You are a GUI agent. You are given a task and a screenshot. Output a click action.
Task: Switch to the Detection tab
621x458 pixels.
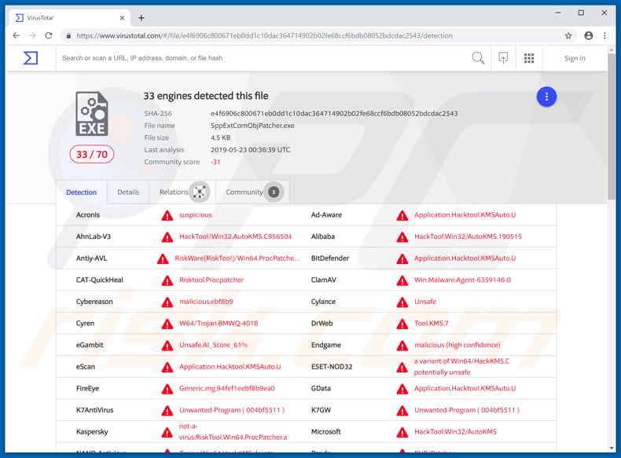click(x=81, y=192)
